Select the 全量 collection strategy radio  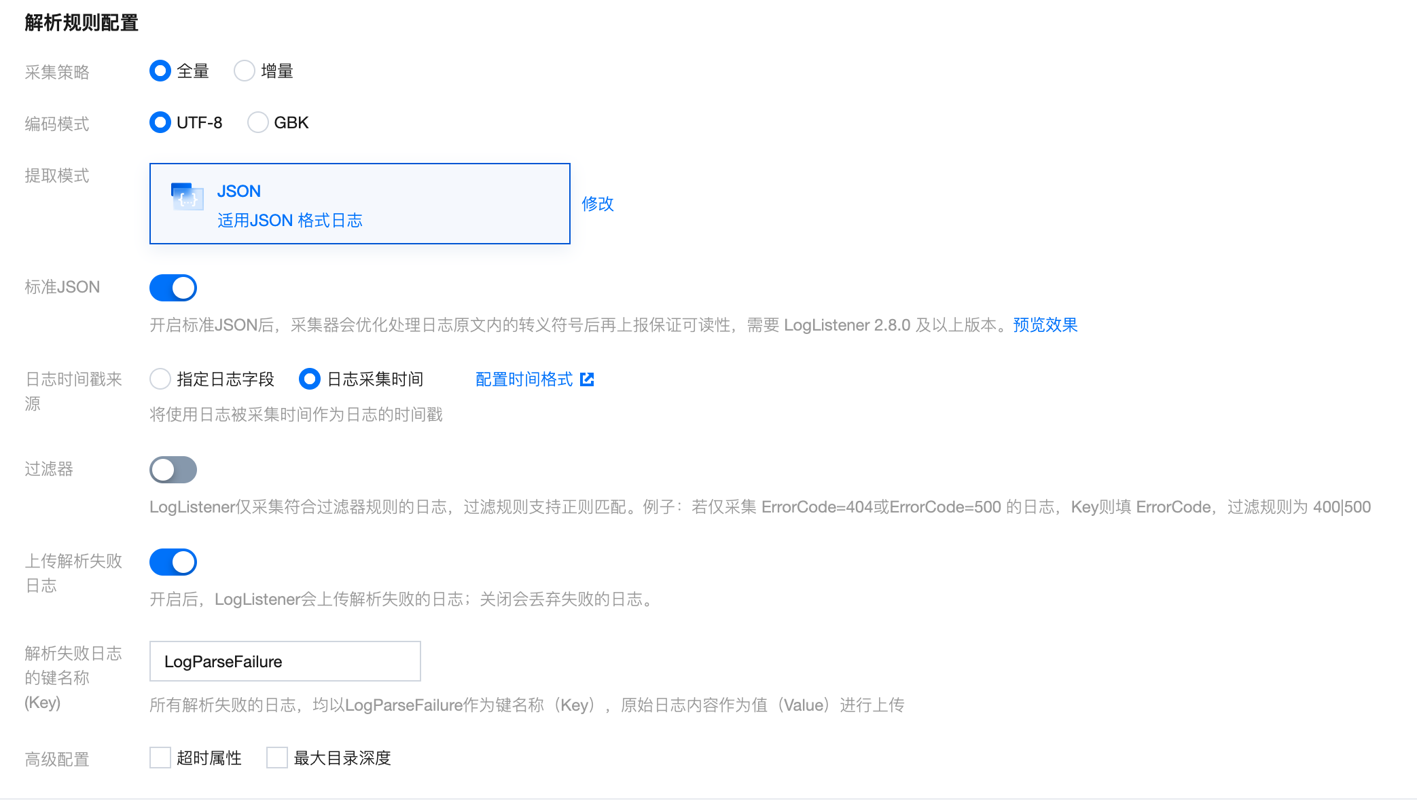[x=160, y=71]
